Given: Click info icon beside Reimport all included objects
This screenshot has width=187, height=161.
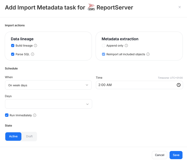Looking at the screenshot, I should coord(148,54).
